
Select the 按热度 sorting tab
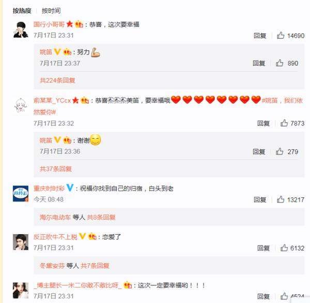click(x=22, y=11)
